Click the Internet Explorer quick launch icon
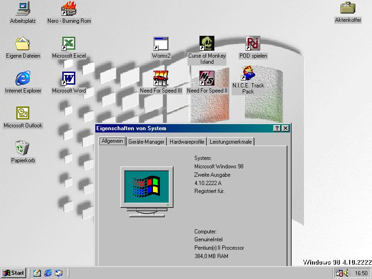 tap(48, 273)
